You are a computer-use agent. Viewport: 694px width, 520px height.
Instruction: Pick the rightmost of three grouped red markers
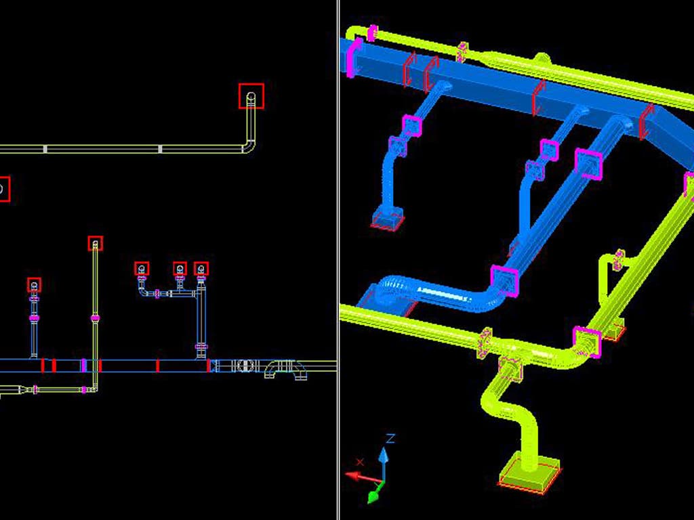201,269
